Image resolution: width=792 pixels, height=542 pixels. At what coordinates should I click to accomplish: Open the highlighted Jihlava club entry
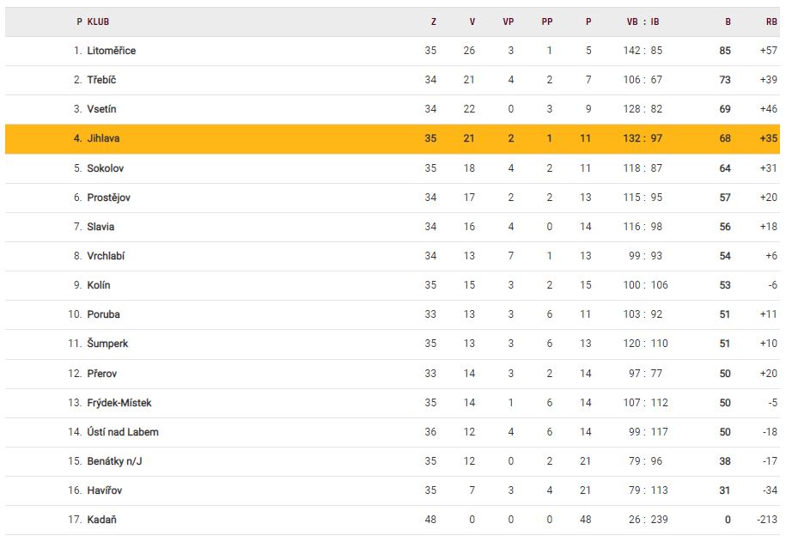(x=103, y=138)
